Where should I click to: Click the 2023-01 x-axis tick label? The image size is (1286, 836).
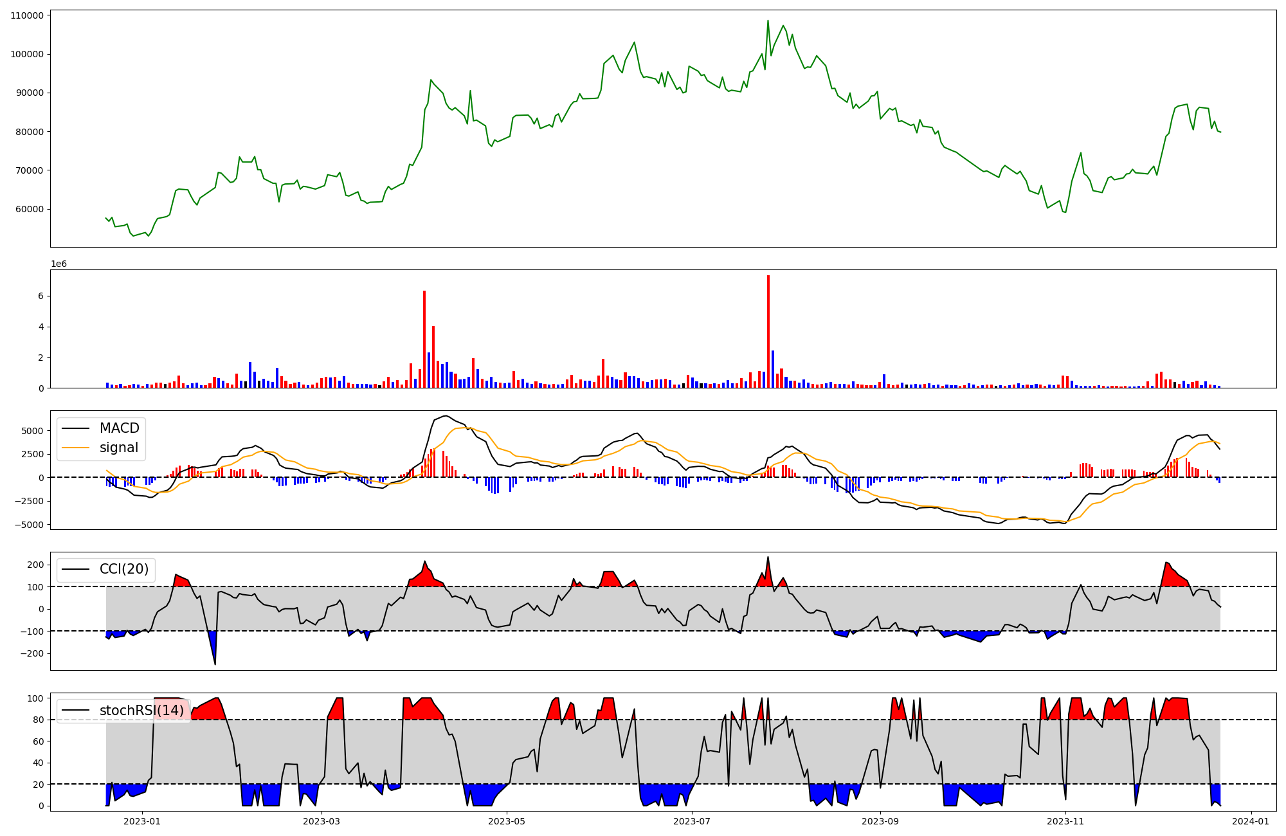pos(141,821)
